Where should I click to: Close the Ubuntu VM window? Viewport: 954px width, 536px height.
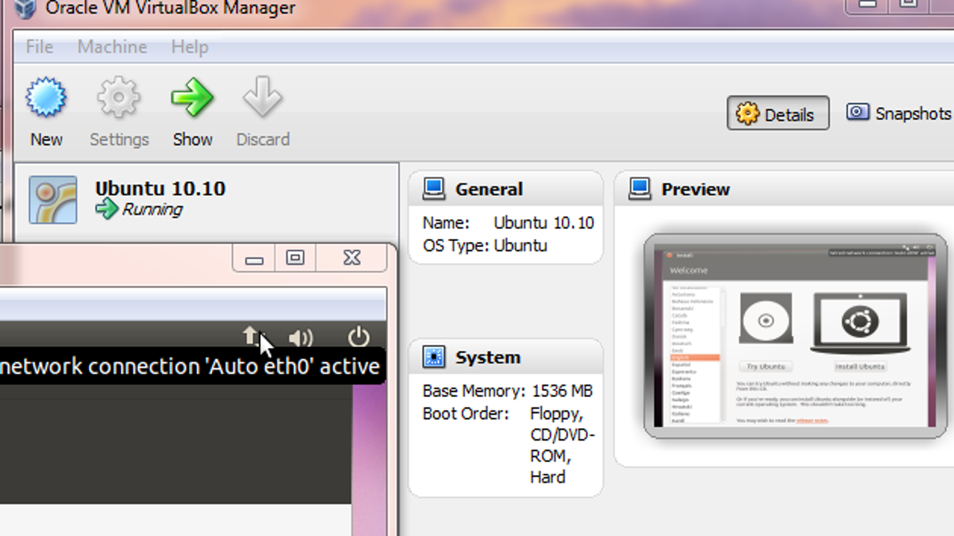click(352, 258)
